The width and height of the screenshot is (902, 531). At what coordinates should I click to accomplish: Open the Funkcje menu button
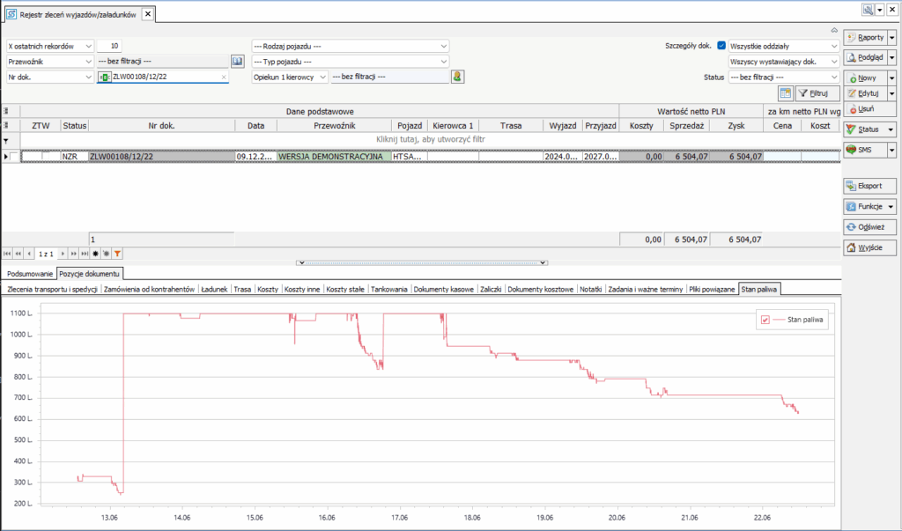coord(869,207)
